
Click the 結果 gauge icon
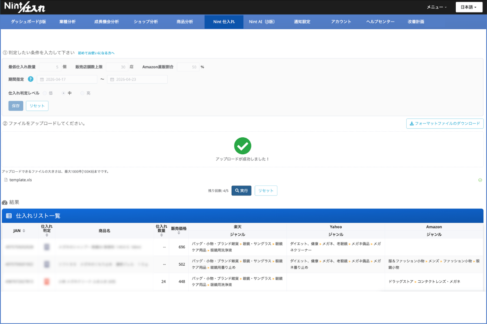pyautogui.click(x=4, y=202)
